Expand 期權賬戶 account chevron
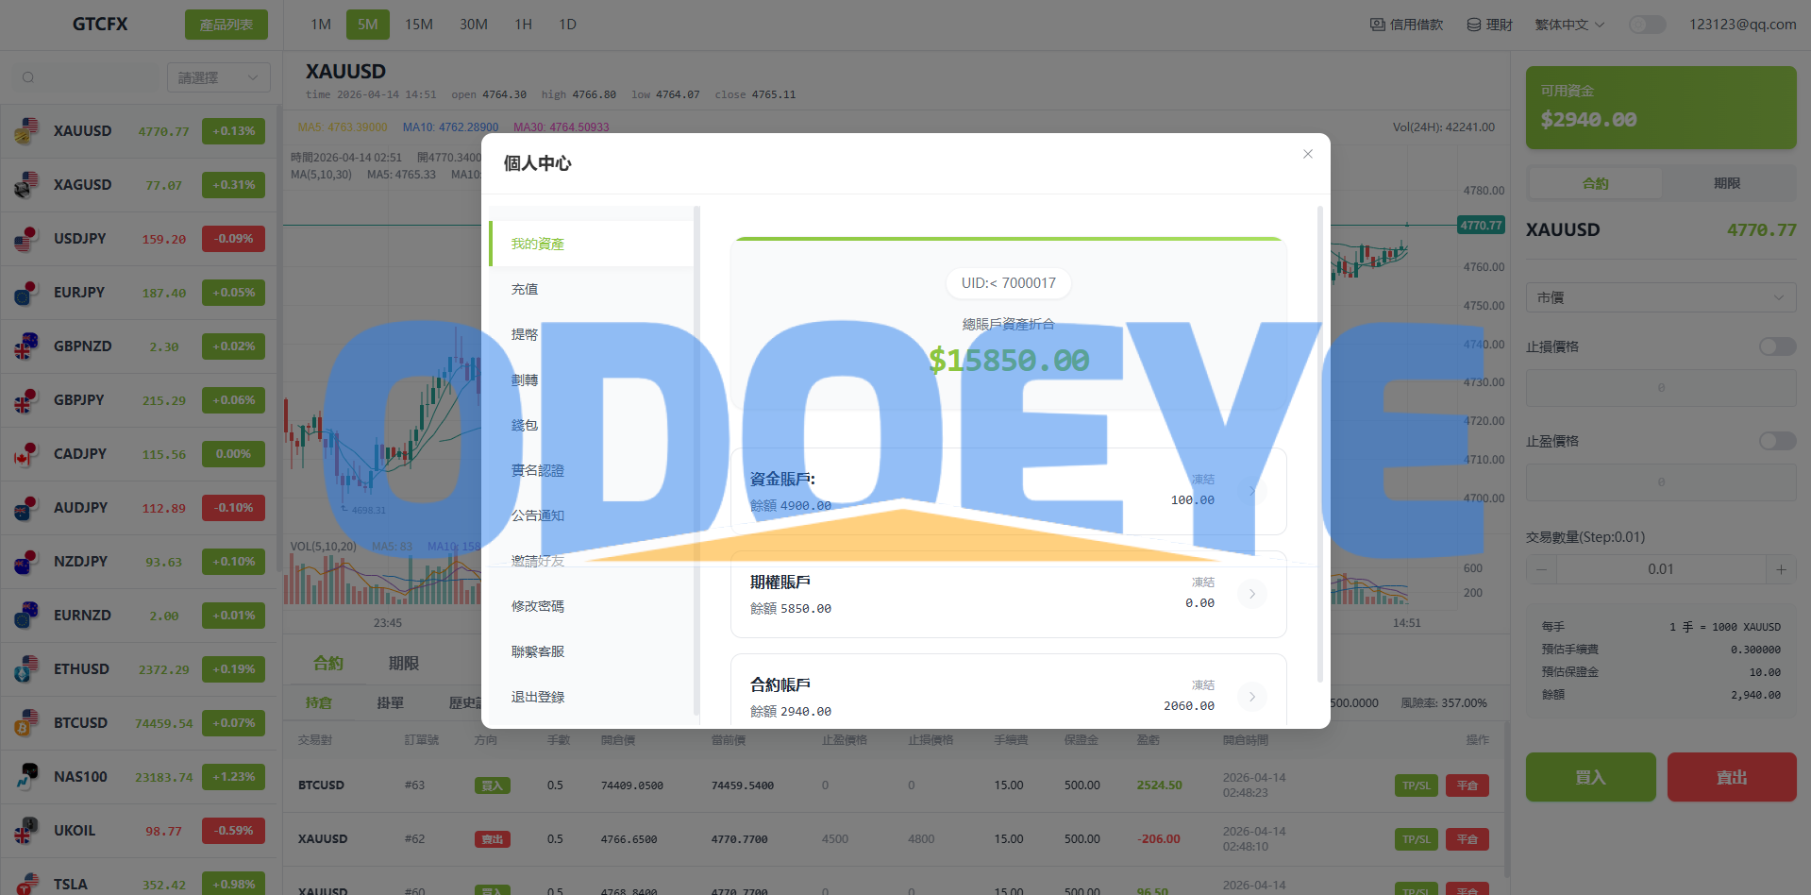Screen dimensions: 1811x895 click(1252, 594)
